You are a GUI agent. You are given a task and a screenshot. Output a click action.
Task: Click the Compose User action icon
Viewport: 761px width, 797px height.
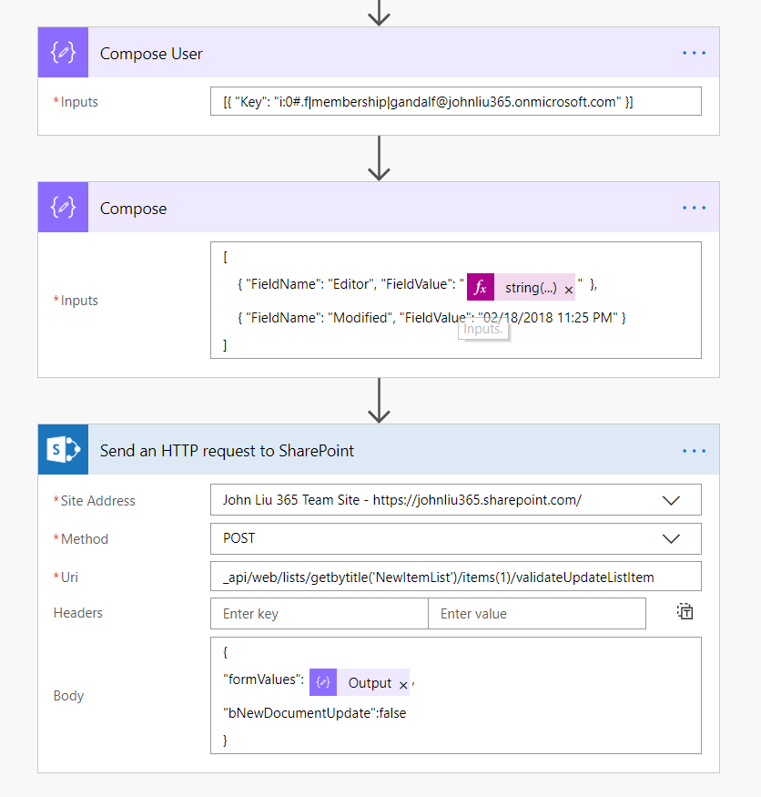tap(63, 54)
